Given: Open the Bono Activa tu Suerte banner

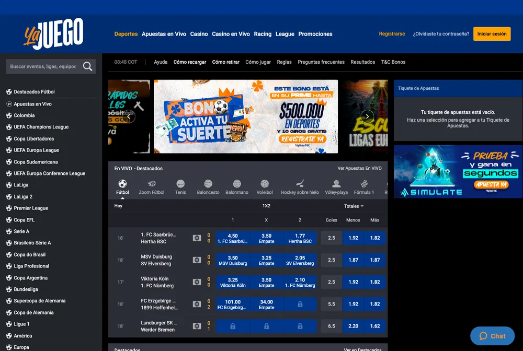Looking at the screenshot, I should [x=246, y=116].
